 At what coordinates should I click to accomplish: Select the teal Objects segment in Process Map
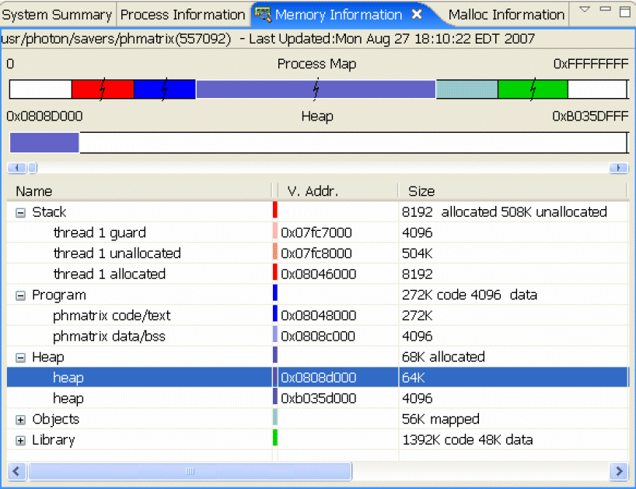(465, 89)
